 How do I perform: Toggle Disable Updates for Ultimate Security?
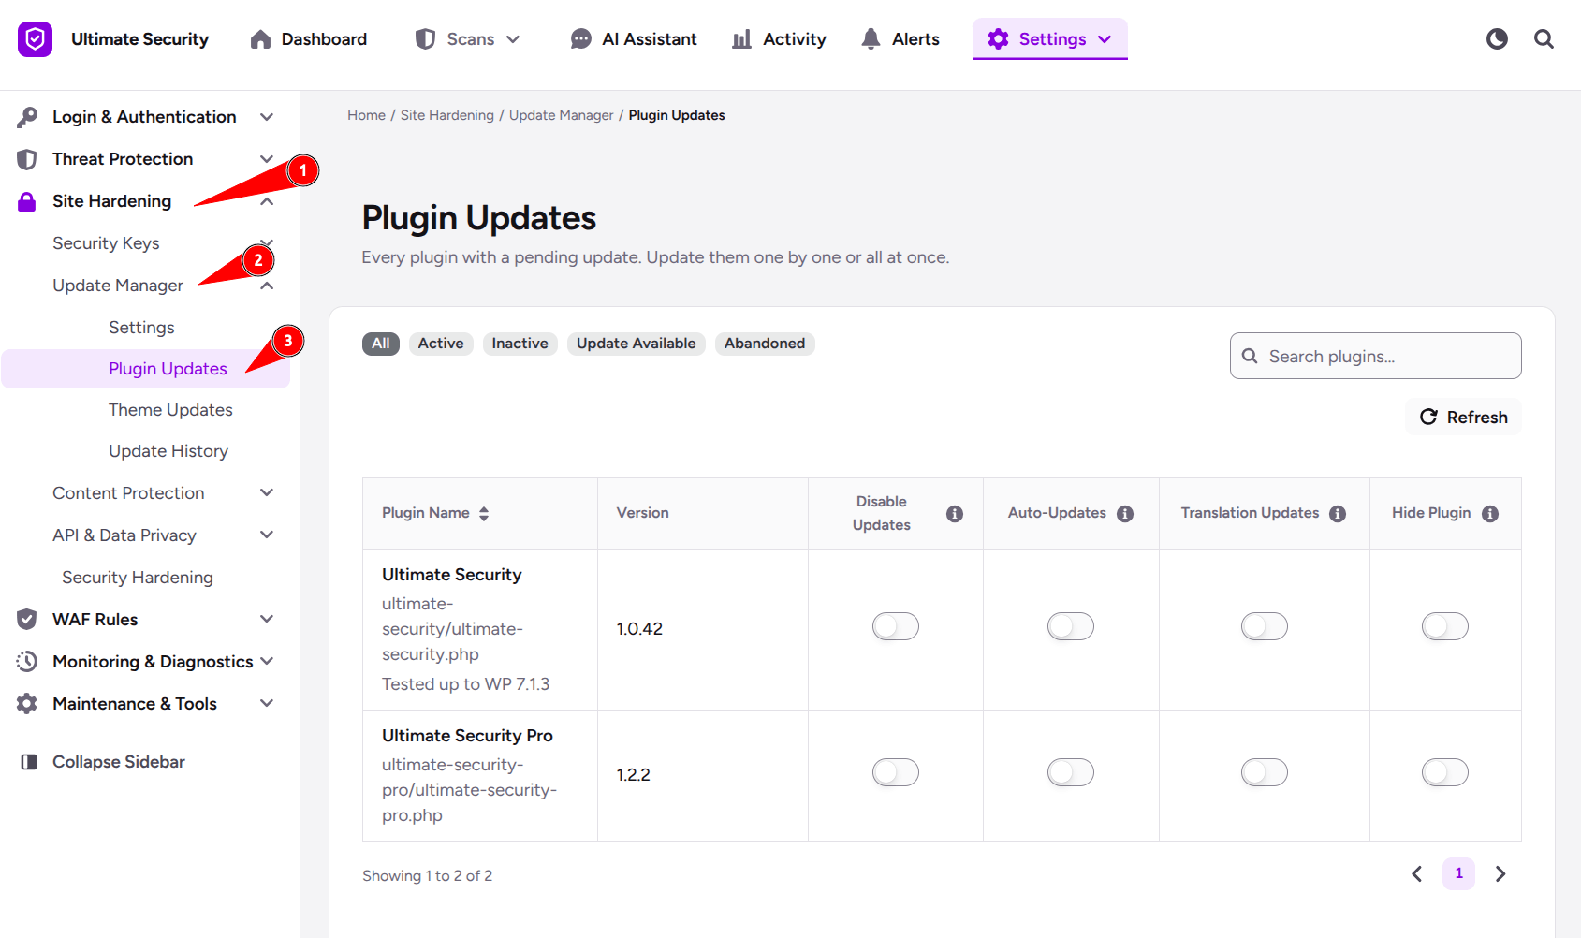click(x=896, y=626)
